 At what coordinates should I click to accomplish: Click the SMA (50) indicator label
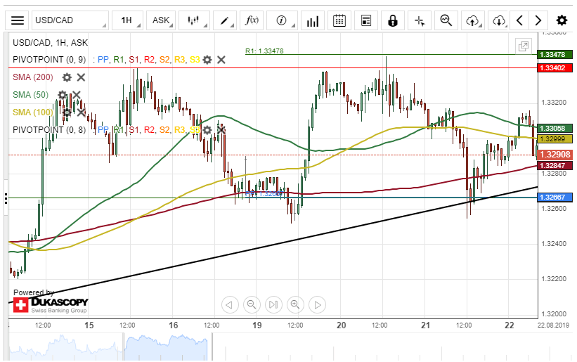pos(31,95)
